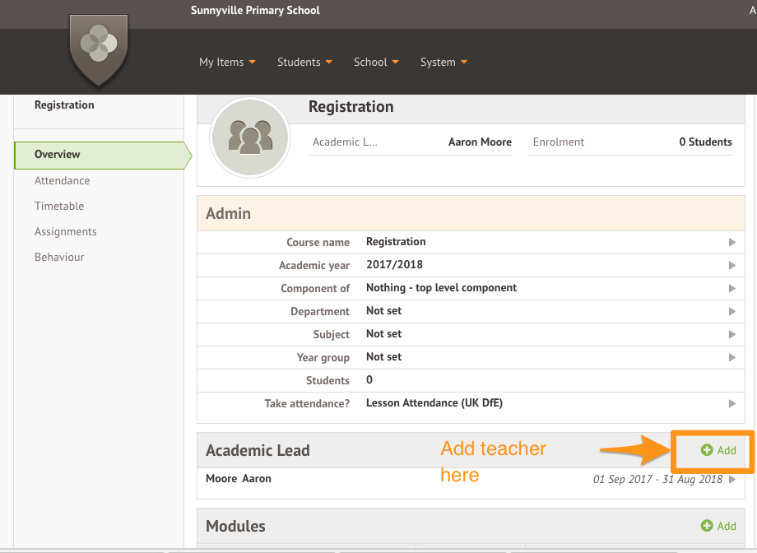
Task: Expand the Department row arrow
Action: 731,311
